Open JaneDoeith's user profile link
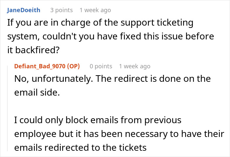 (x=24, y=10)
